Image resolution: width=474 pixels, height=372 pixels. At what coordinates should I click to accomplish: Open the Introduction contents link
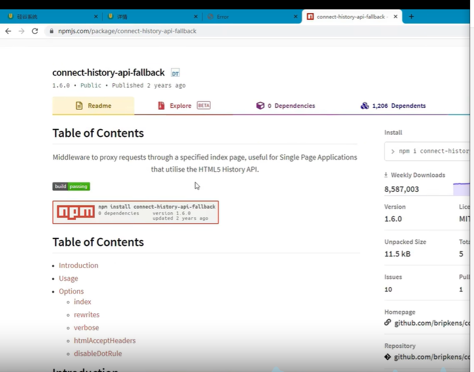click(x=78, y=265)
